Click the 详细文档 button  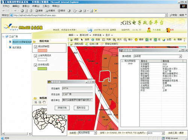pos(62,108)
